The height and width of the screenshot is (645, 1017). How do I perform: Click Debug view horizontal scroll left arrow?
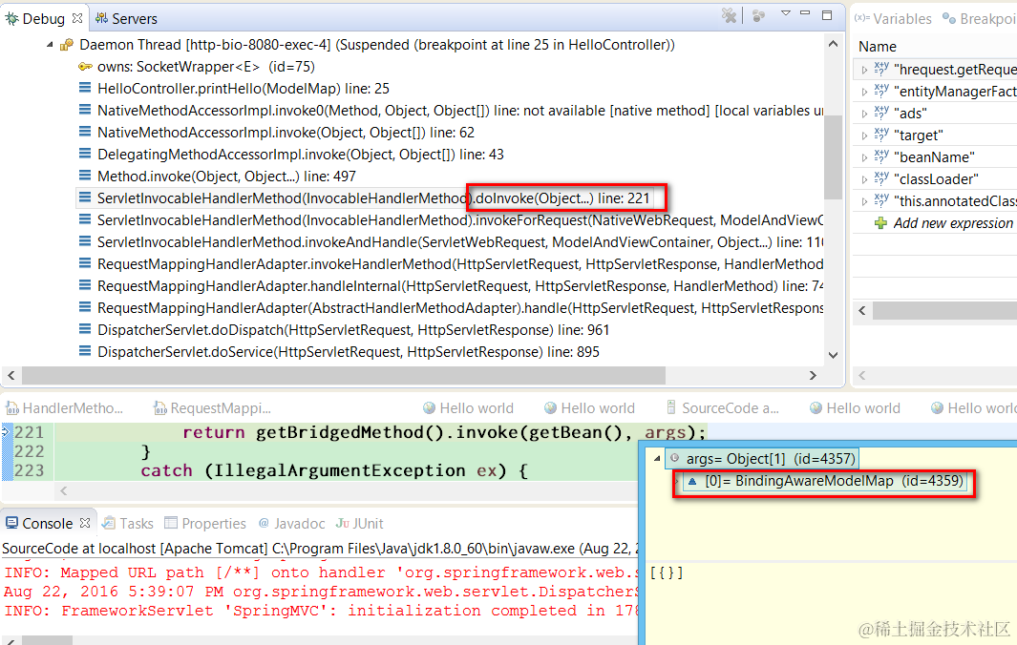[x=11, y=375]
